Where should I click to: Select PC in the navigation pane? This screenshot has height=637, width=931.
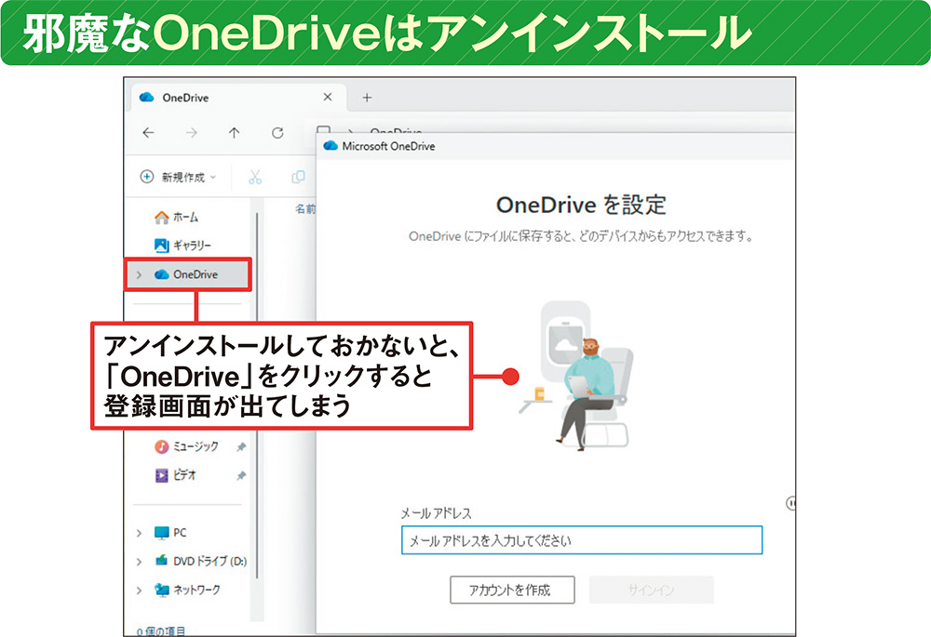pyautogui.click(x=170, y=533)
